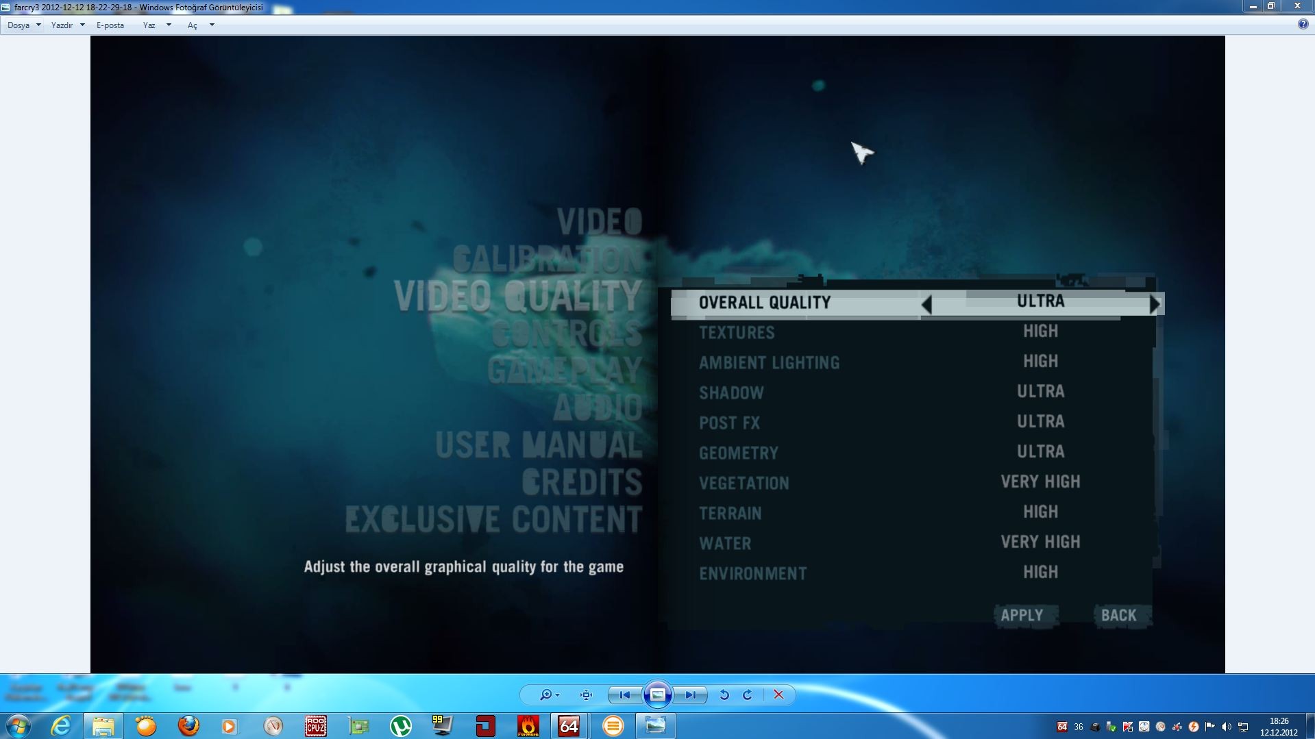The width and height of the screenshot is (1315, 739).
Task: Fit the image to actual size
Action: [586, 694]
